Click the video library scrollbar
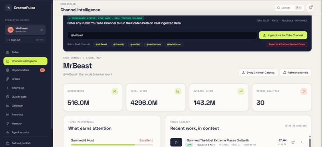 [x=310, y=142]
